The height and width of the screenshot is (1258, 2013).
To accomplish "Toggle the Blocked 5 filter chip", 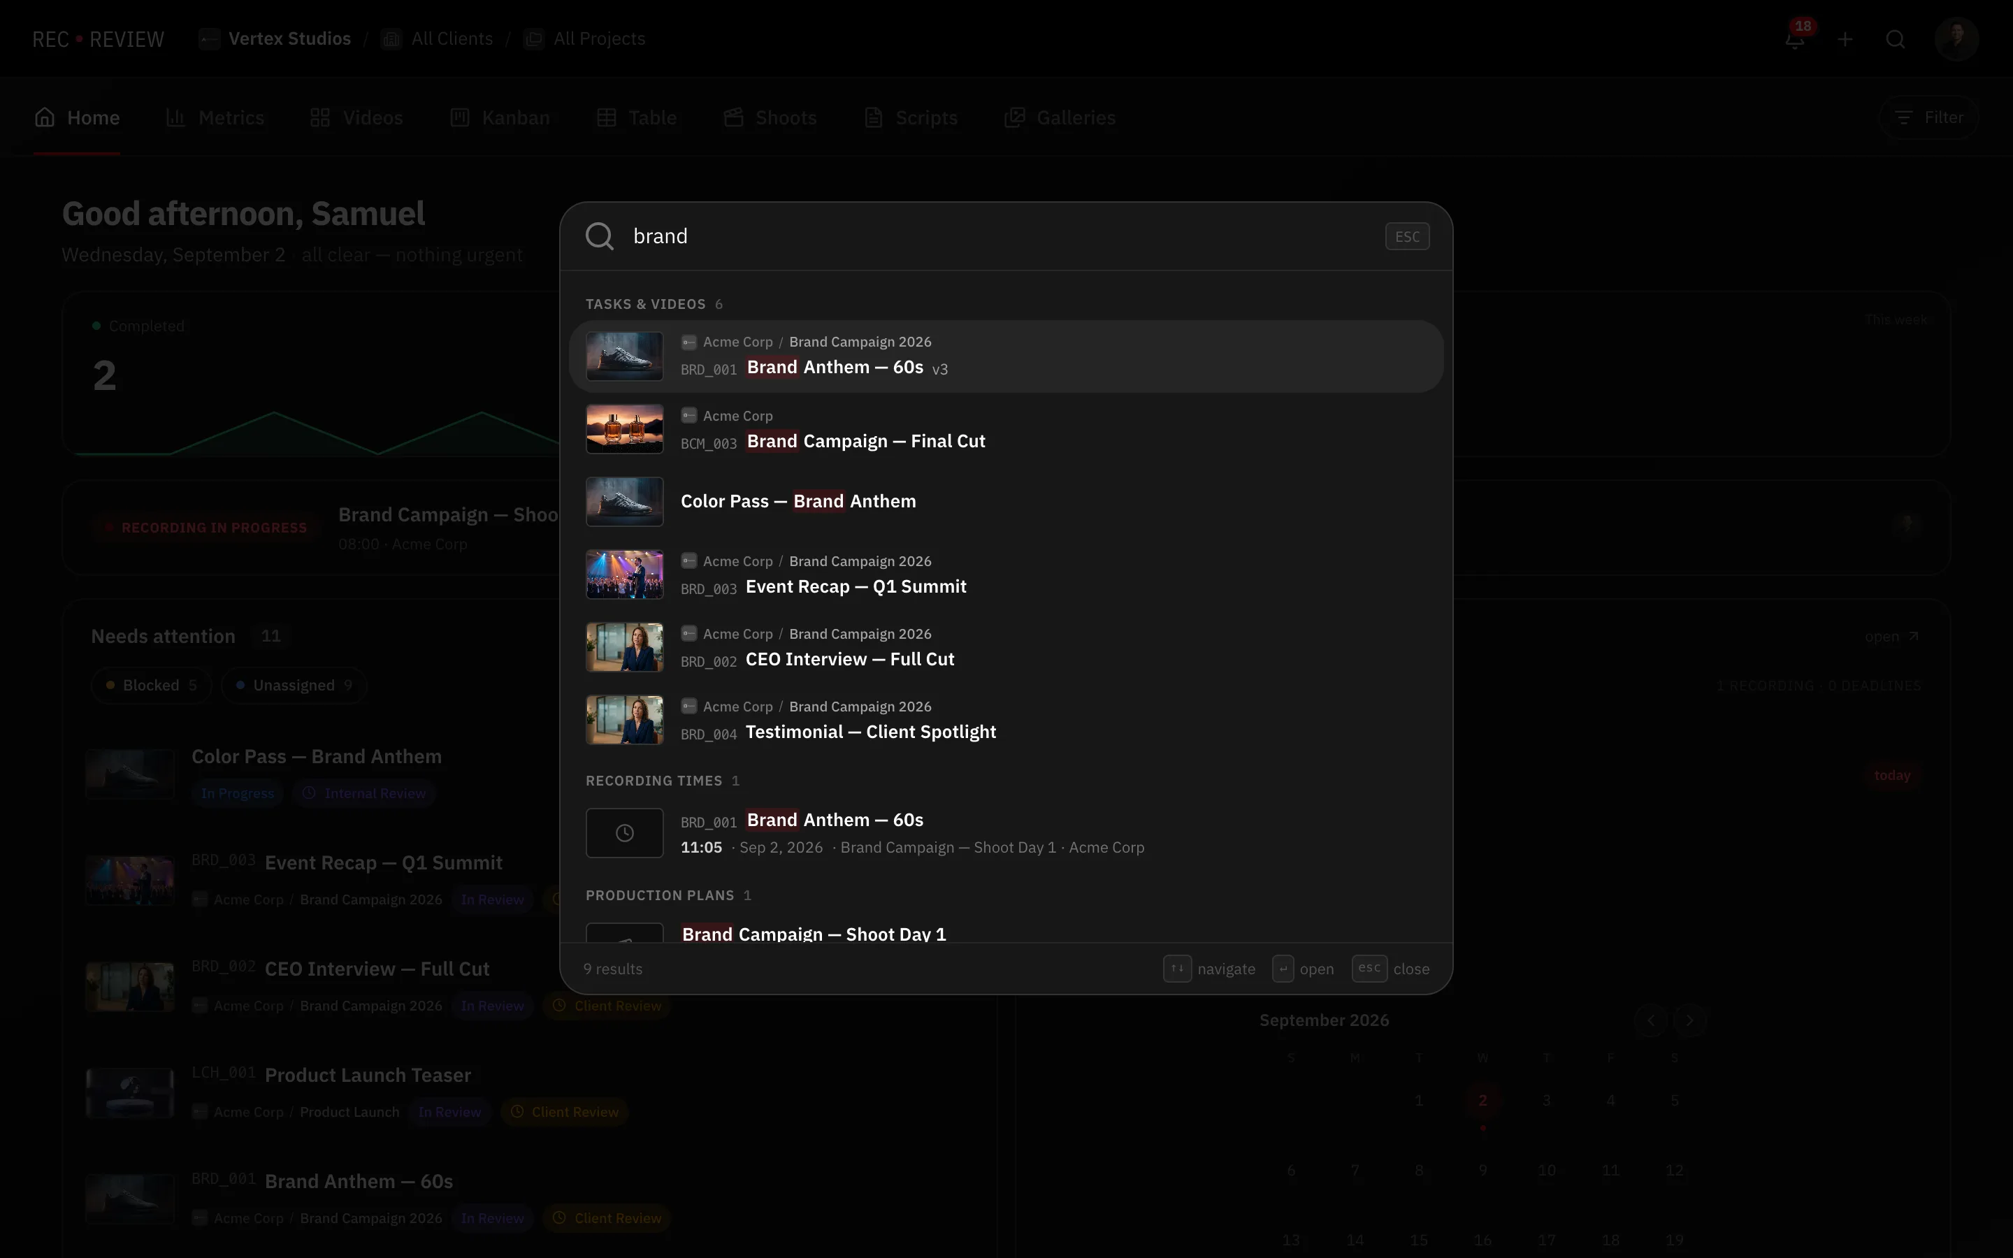I will 150,686.
